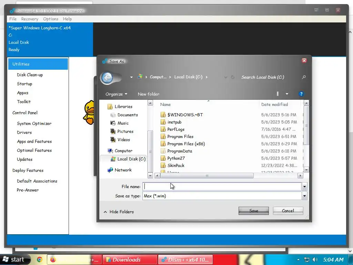Select Disk Clean-up in Dism++ sidebar

tap(30, 75)
